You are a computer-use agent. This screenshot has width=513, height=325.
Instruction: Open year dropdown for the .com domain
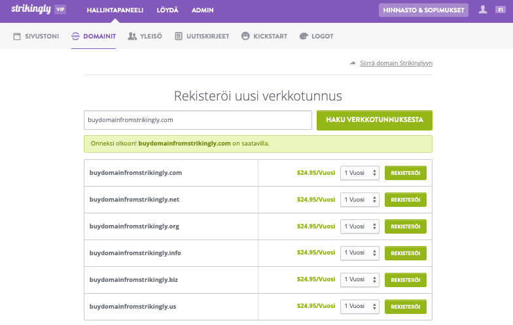(x=359, y=173)
